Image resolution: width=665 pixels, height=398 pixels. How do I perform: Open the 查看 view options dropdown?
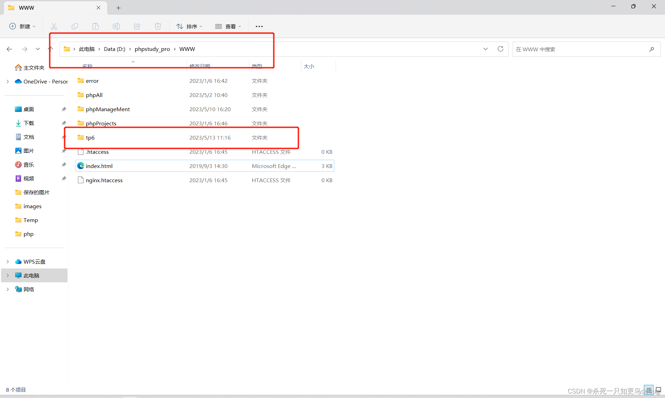228,26
